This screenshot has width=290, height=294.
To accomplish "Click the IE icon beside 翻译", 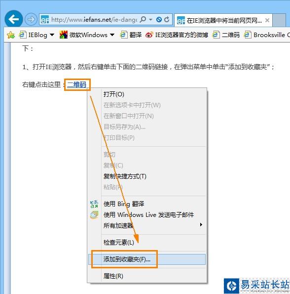I will tap(123, 35).
